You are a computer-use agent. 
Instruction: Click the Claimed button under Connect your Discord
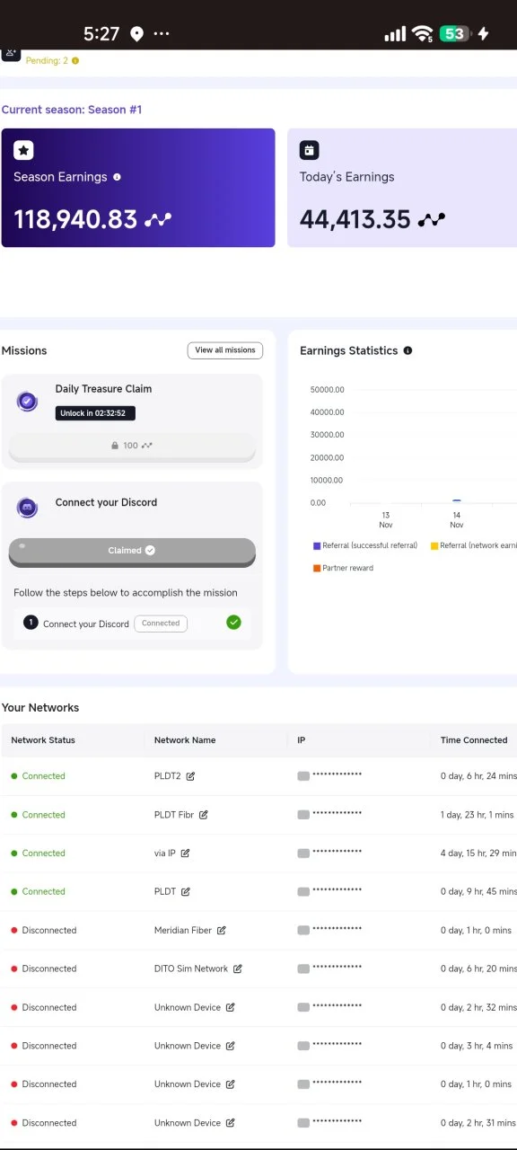(x=132, y=551)
